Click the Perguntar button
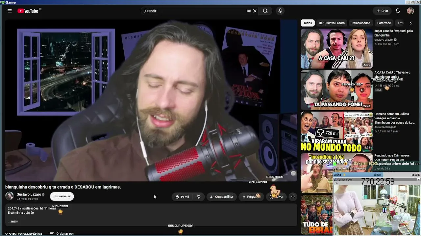 pos(251,197)
